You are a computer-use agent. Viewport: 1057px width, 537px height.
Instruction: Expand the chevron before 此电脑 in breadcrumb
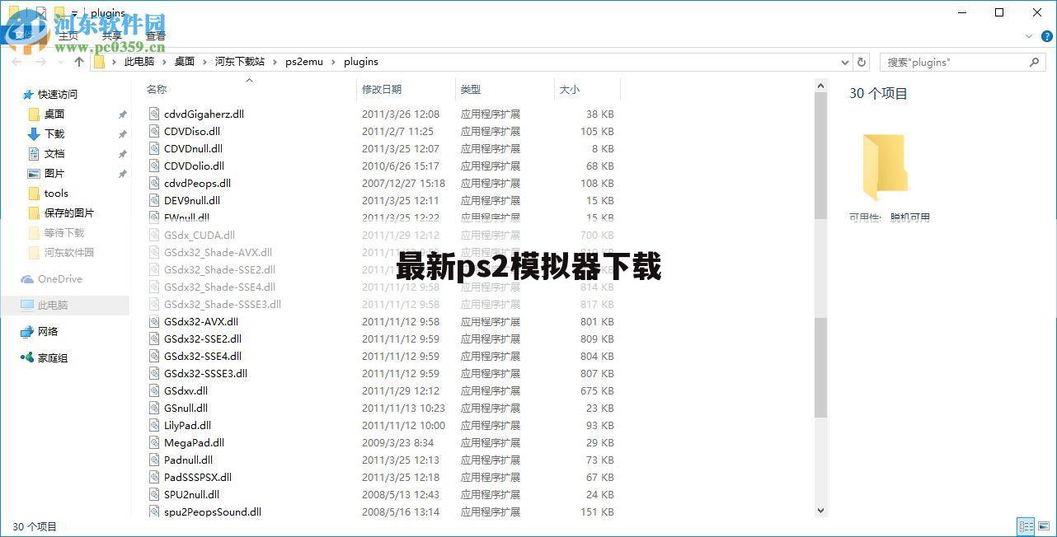point(115,62)
